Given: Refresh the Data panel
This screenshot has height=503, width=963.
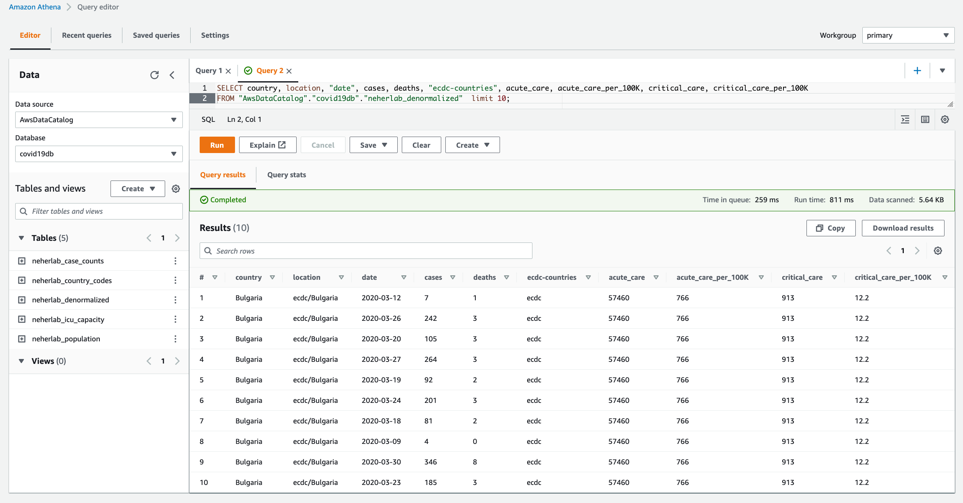Looking at the screenshot, I should click(x=154, y=75).
